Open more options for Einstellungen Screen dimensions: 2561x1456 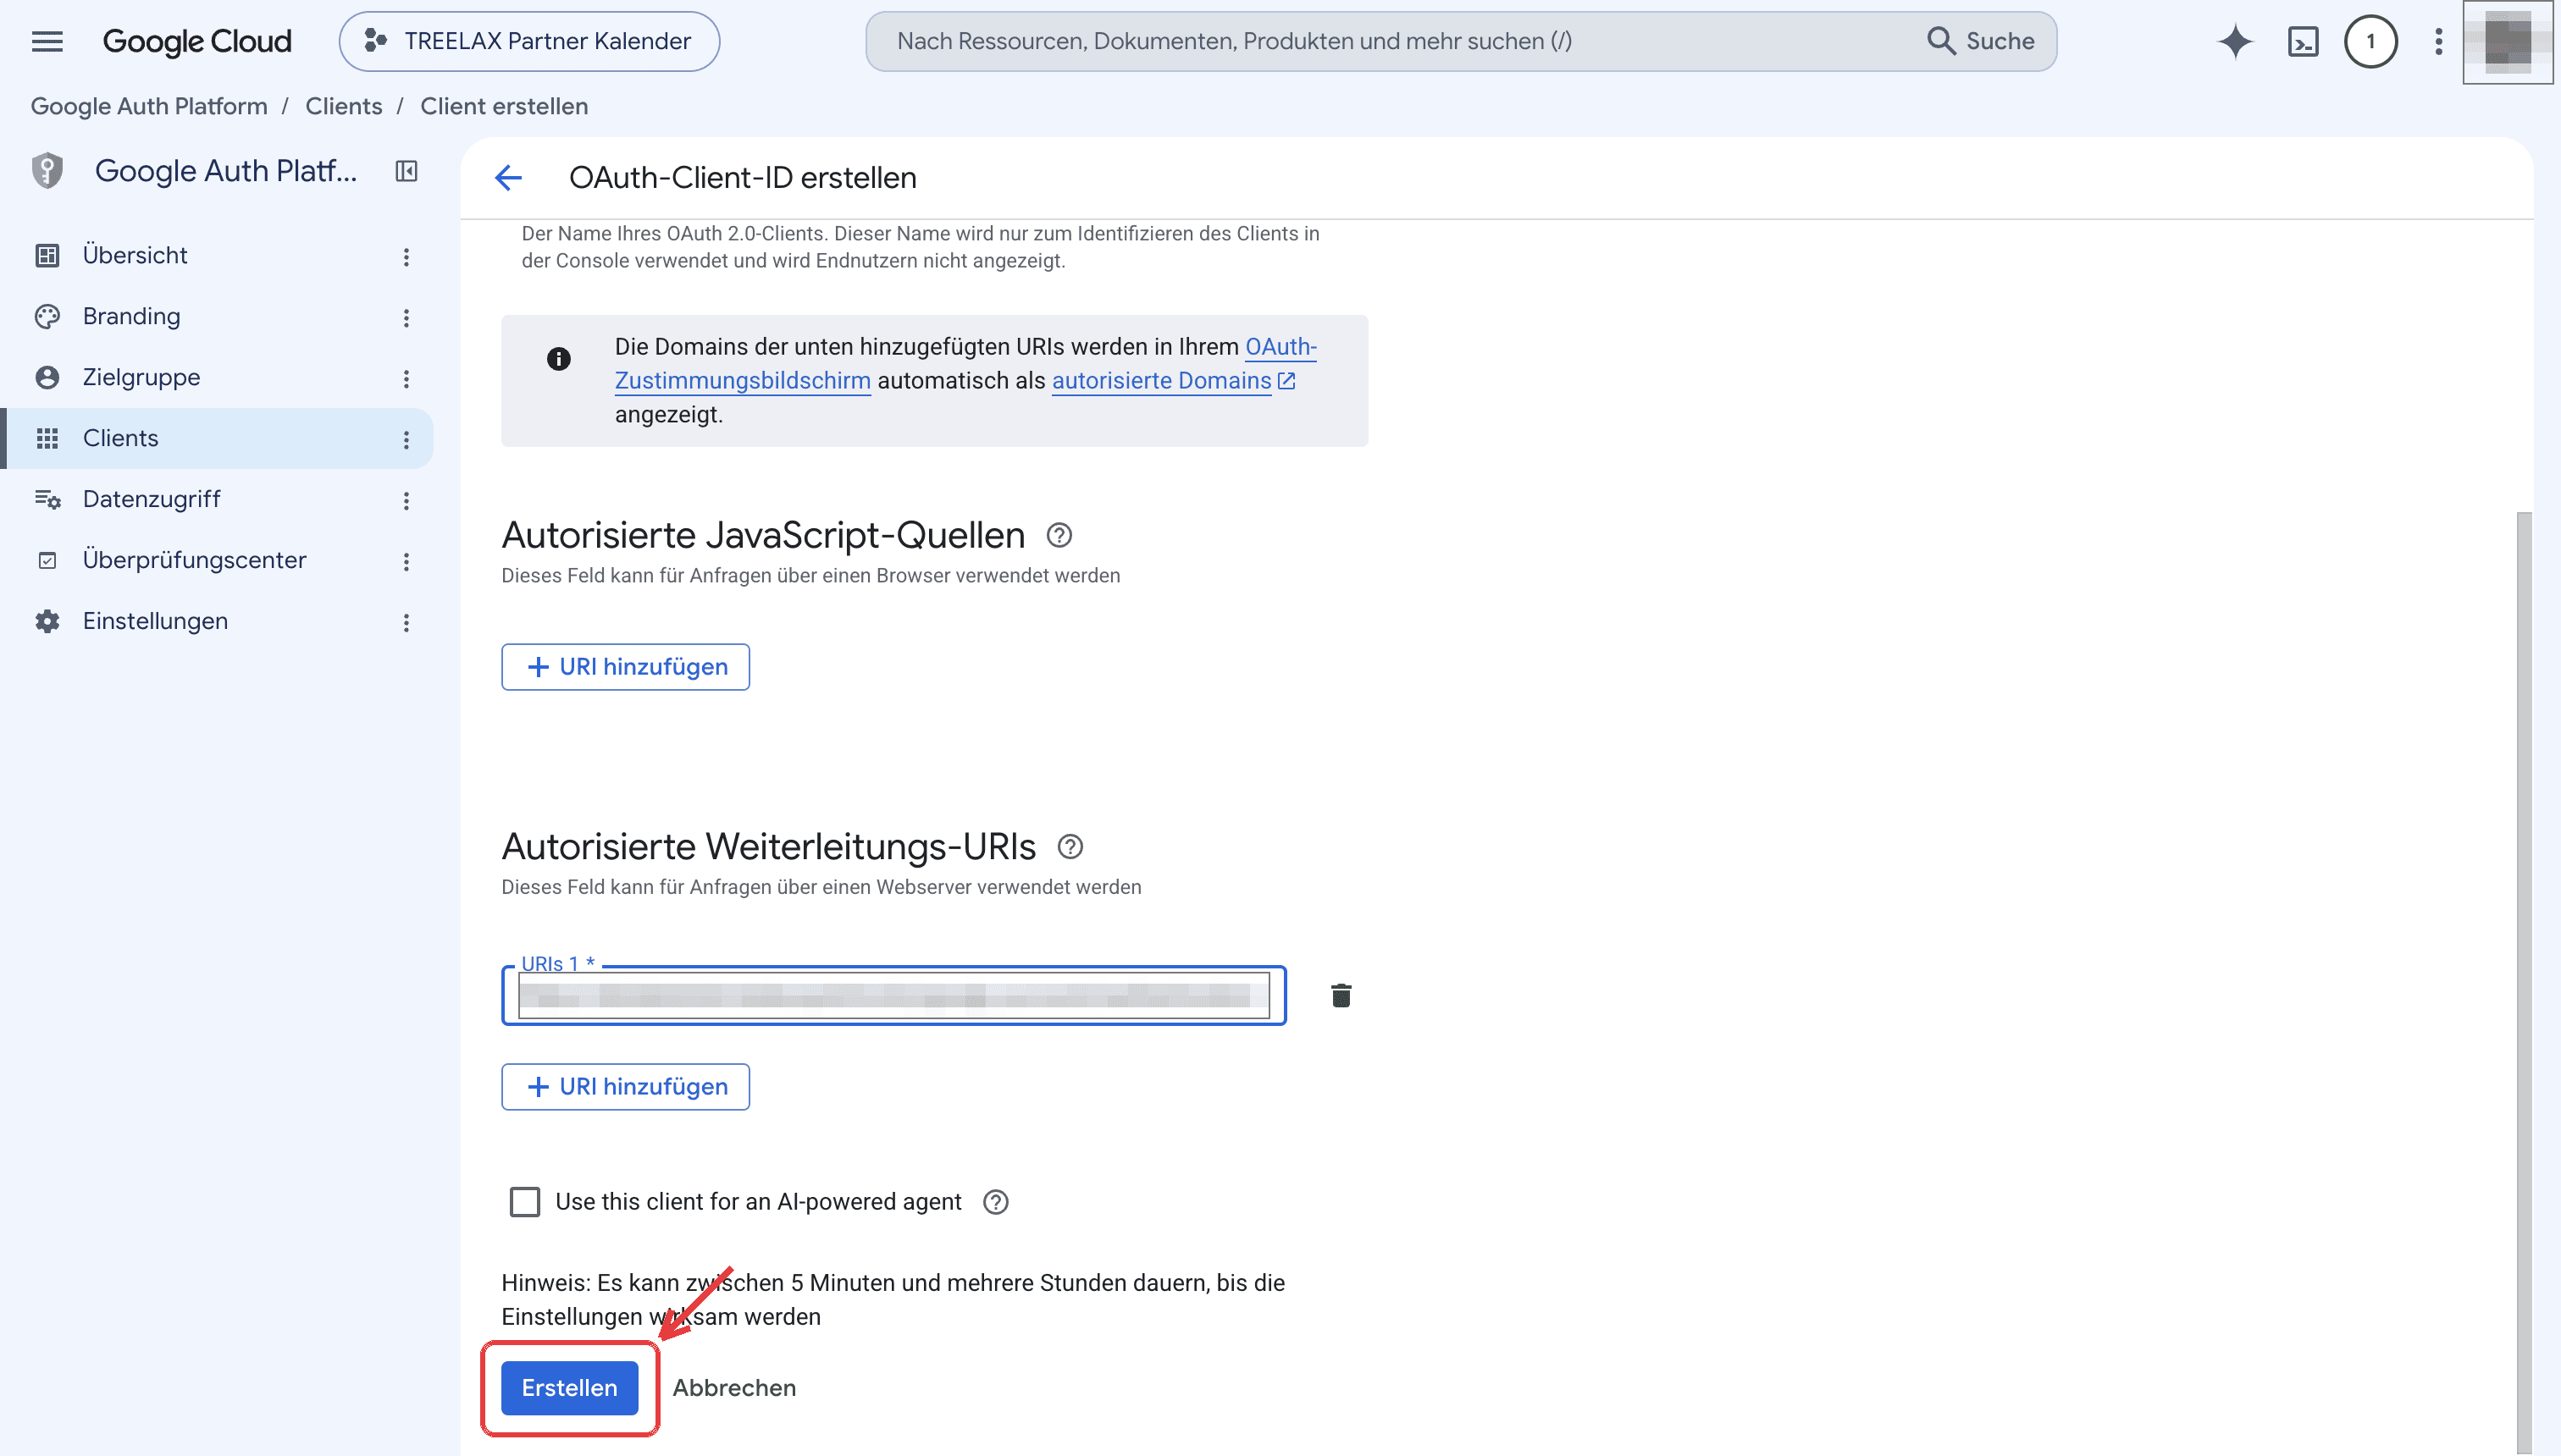407,623
